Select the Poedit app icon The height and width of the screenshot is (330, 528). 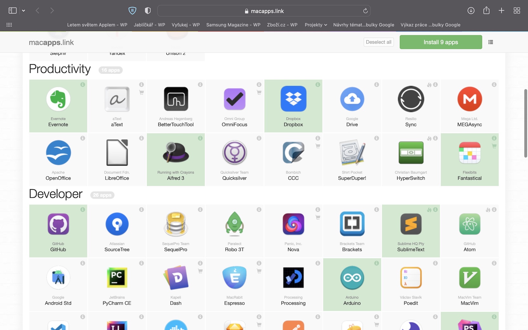[411, 278]
